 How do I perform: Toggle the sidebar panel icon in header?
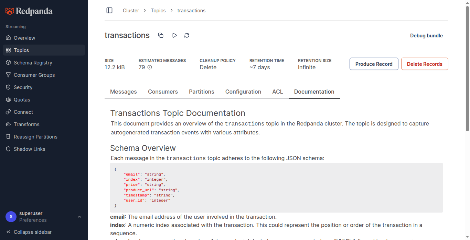point(109,10)
